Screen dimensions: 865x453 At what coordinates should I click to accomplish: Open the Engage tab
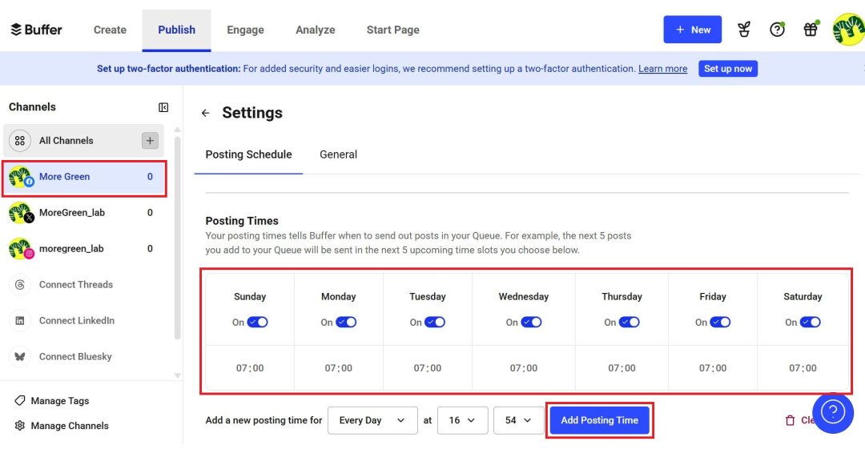[246, 30]
